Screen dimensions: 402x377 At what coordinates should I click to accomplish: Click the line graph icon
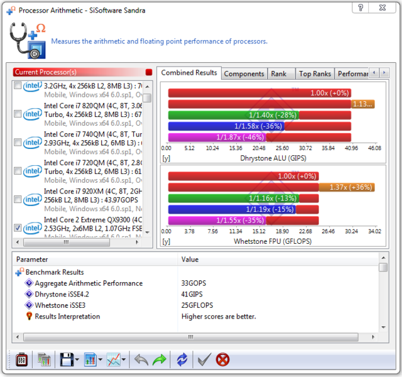coord(114,359)
